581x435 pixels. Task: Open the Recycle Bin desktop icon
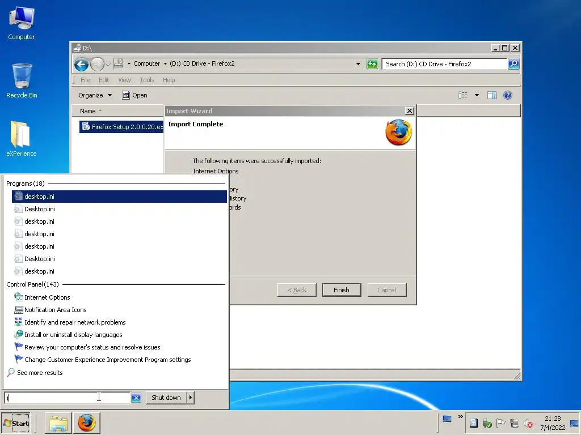22,81
